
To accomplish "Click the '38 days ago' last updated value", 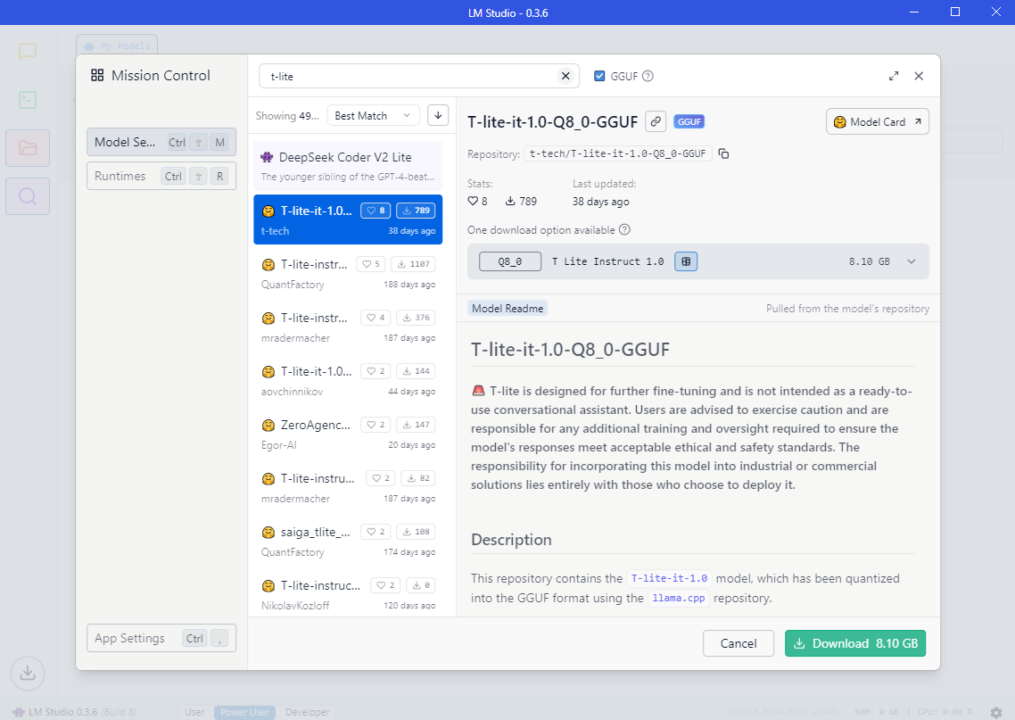I will (601, 202).
